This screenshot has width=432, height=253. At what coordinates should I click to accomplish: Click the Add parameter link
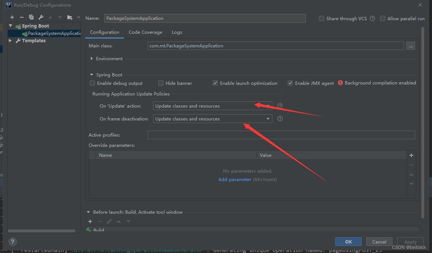click(x=235, y=179)
